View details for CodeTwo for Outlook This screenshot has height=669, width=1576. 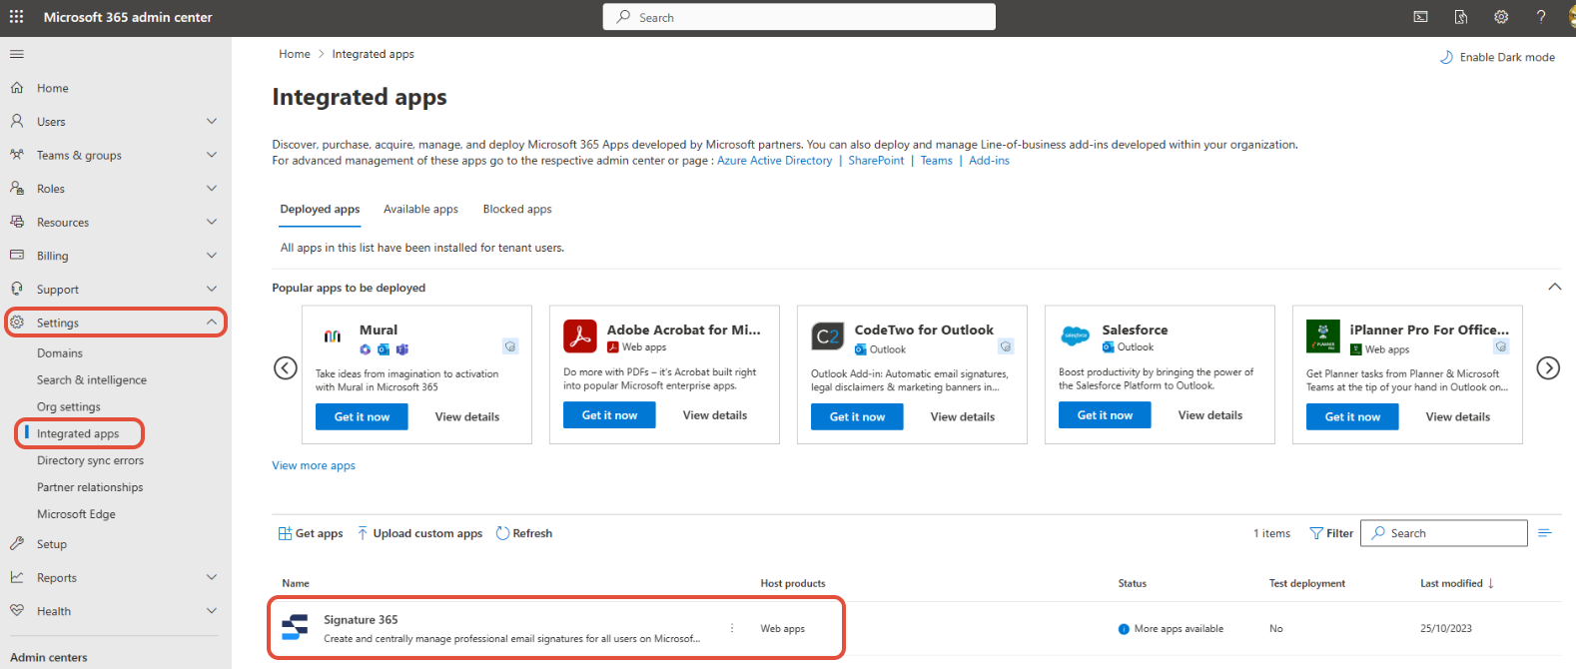pos(963,416)
